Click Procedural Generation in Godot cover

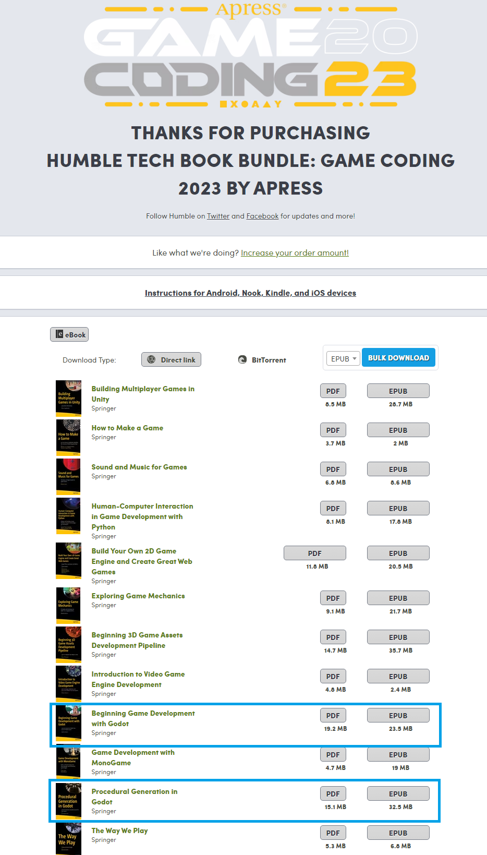point(68,801)
